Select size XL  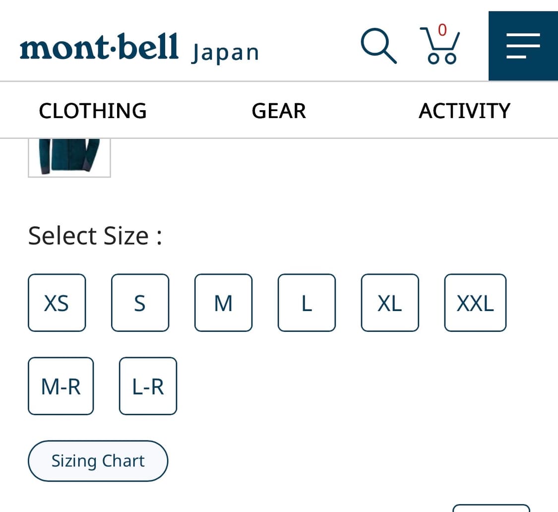coord(390,303)
